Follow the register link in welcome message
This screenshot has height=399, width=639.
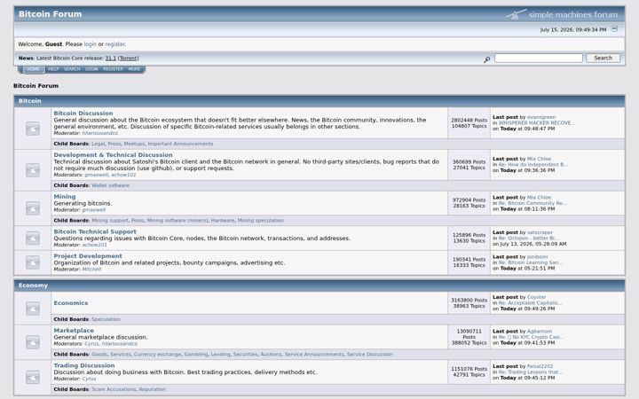tap(114, 44)
